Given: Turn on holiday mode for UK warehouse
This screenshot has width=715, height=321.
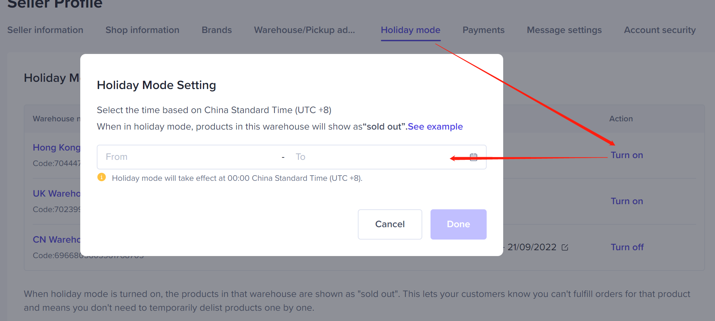Looking at the screenshot, I should (x=626, y=201).
